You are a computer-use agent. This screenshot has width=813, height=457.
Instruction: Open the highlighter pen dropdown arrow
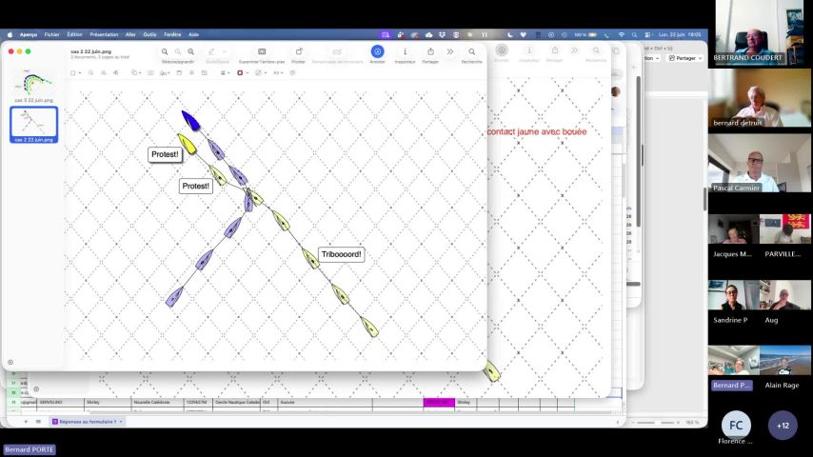tap(224, 51)
